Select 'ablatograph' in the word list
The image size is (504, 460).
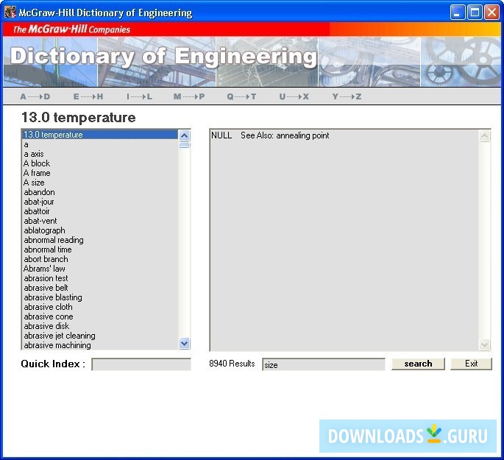[x=100, y=230]
